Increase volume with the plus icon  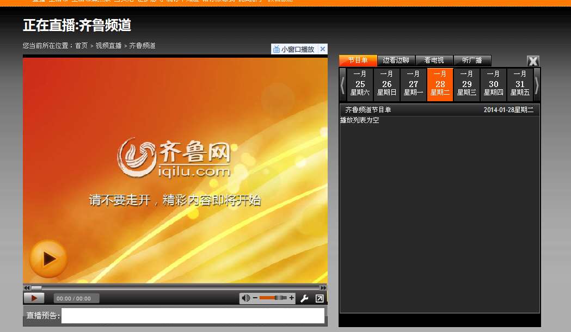click(x=292, y=298)
